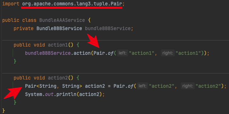This screenshot has height=114, width=229.
Task: Click the BundleBBBService type in field declaration
Action: click(x=59, y=28)
